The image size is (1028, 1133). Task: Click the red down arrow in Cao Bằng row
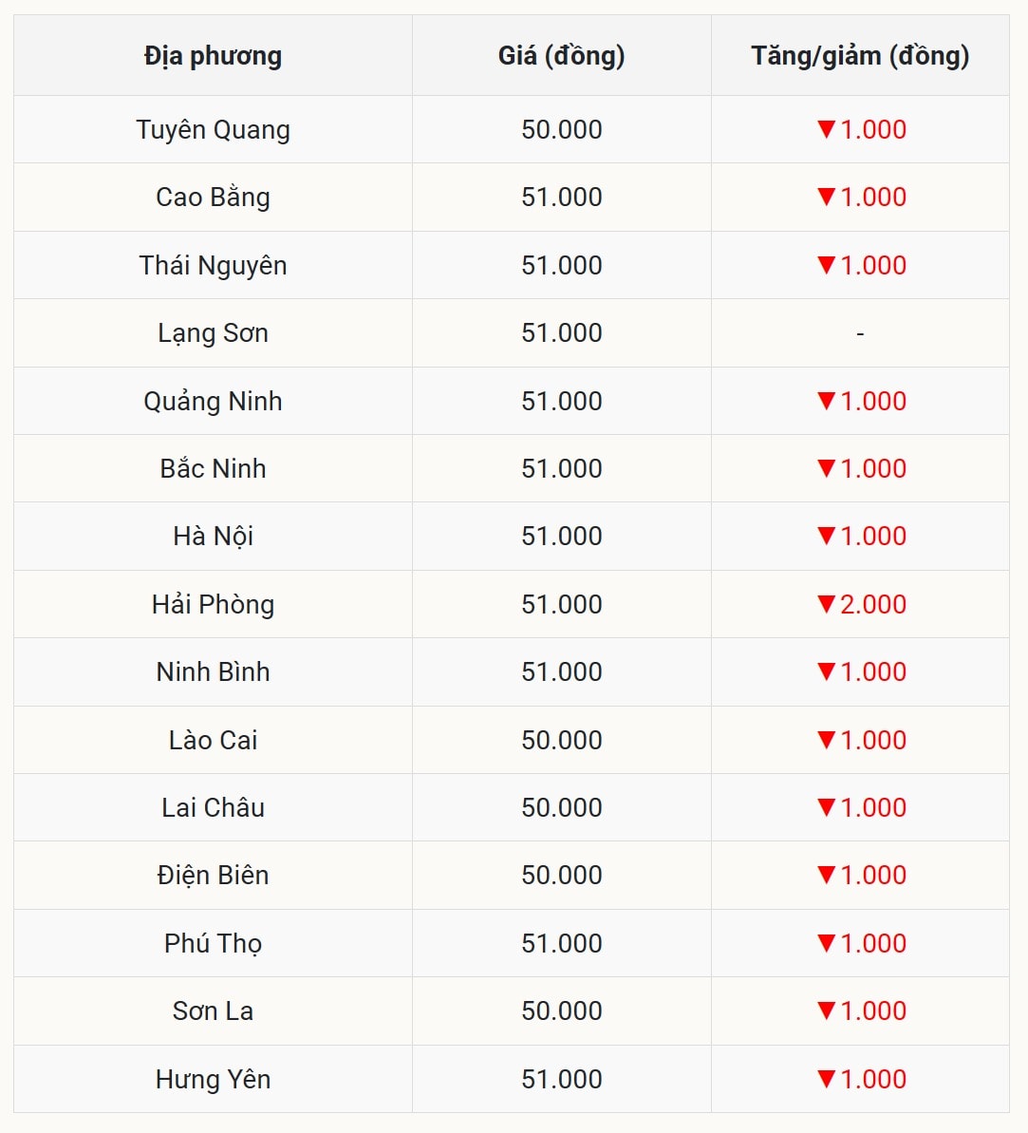(x=826, y=197)
